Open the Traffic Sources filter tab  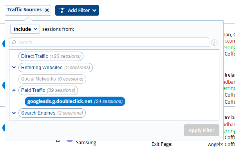(x=25, y=10)
